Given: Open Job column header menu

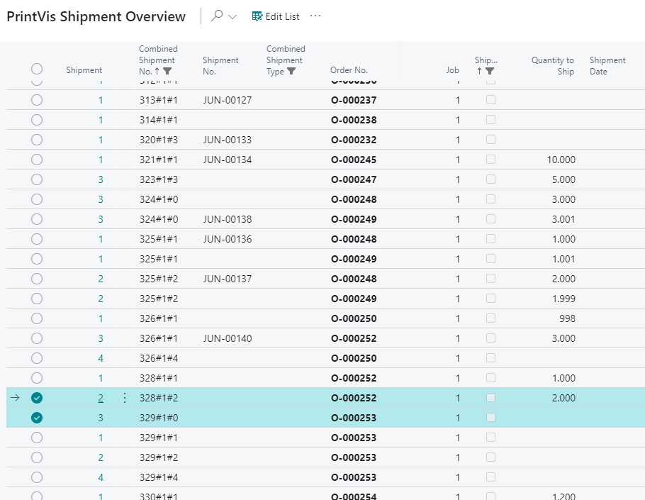Looking at the screenshot, I should point(452,70).
